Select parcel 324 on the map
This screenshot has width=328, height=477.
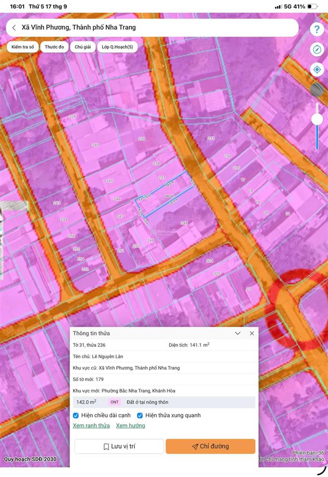tap(210, 261)
